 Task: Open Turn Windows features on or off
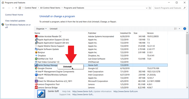[18, 26]
